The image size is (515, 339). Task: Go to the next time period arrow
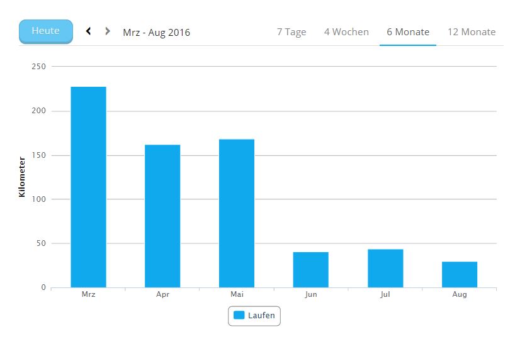[x=108, y=31]
